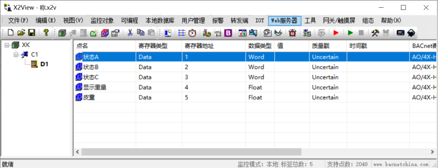Image resolution: width=438 pixels, height=168 pixels.
Task: Click the green folder with spark icon
Action: coord(94,33)
